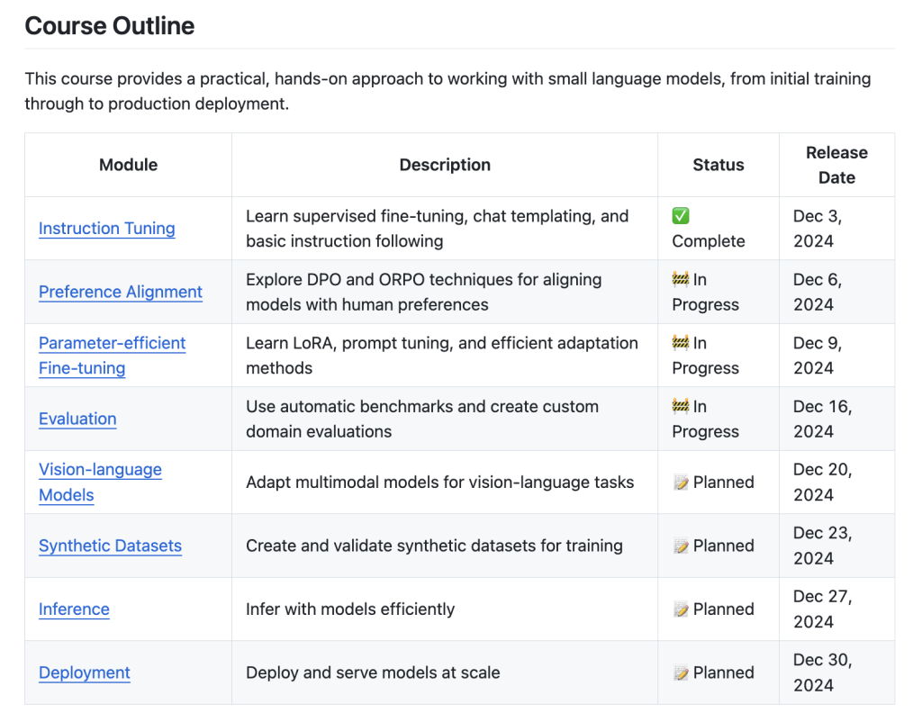Click 'Create and validate synthetic datasets' description
The height and width of the screenshot is (722, 922).
[434, 546]
